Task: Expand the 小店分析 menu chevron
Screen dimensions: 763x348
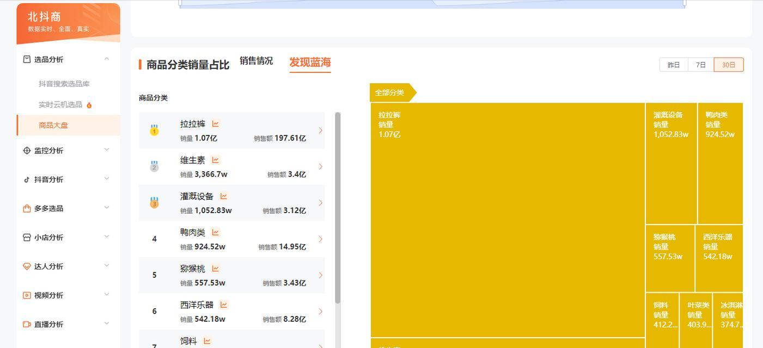Action: coord(107,237)
